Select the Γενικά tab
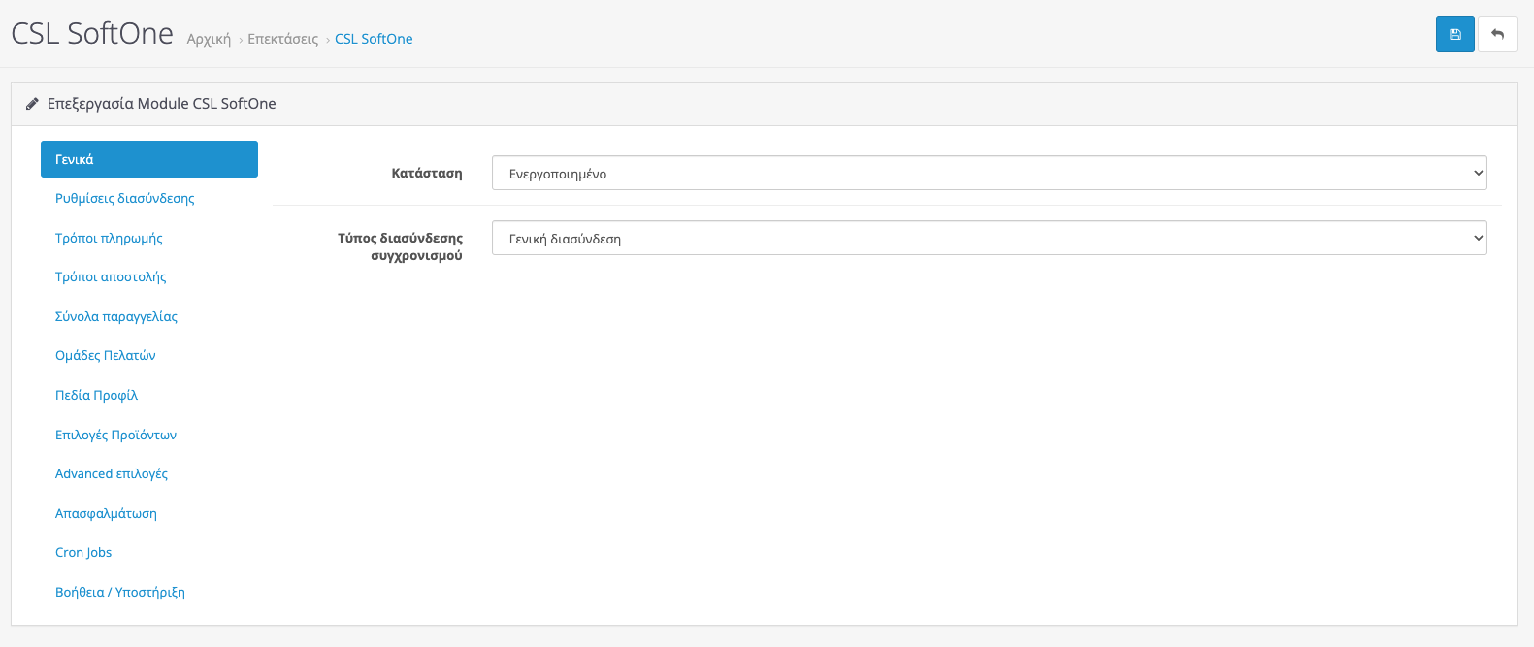The width and height of the screenshot is (1534, 647). (x=149, y=159)
